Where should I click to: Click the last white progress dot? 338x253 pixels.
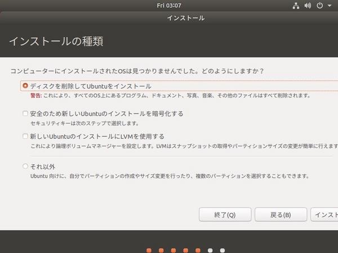[x=223, y=250]
